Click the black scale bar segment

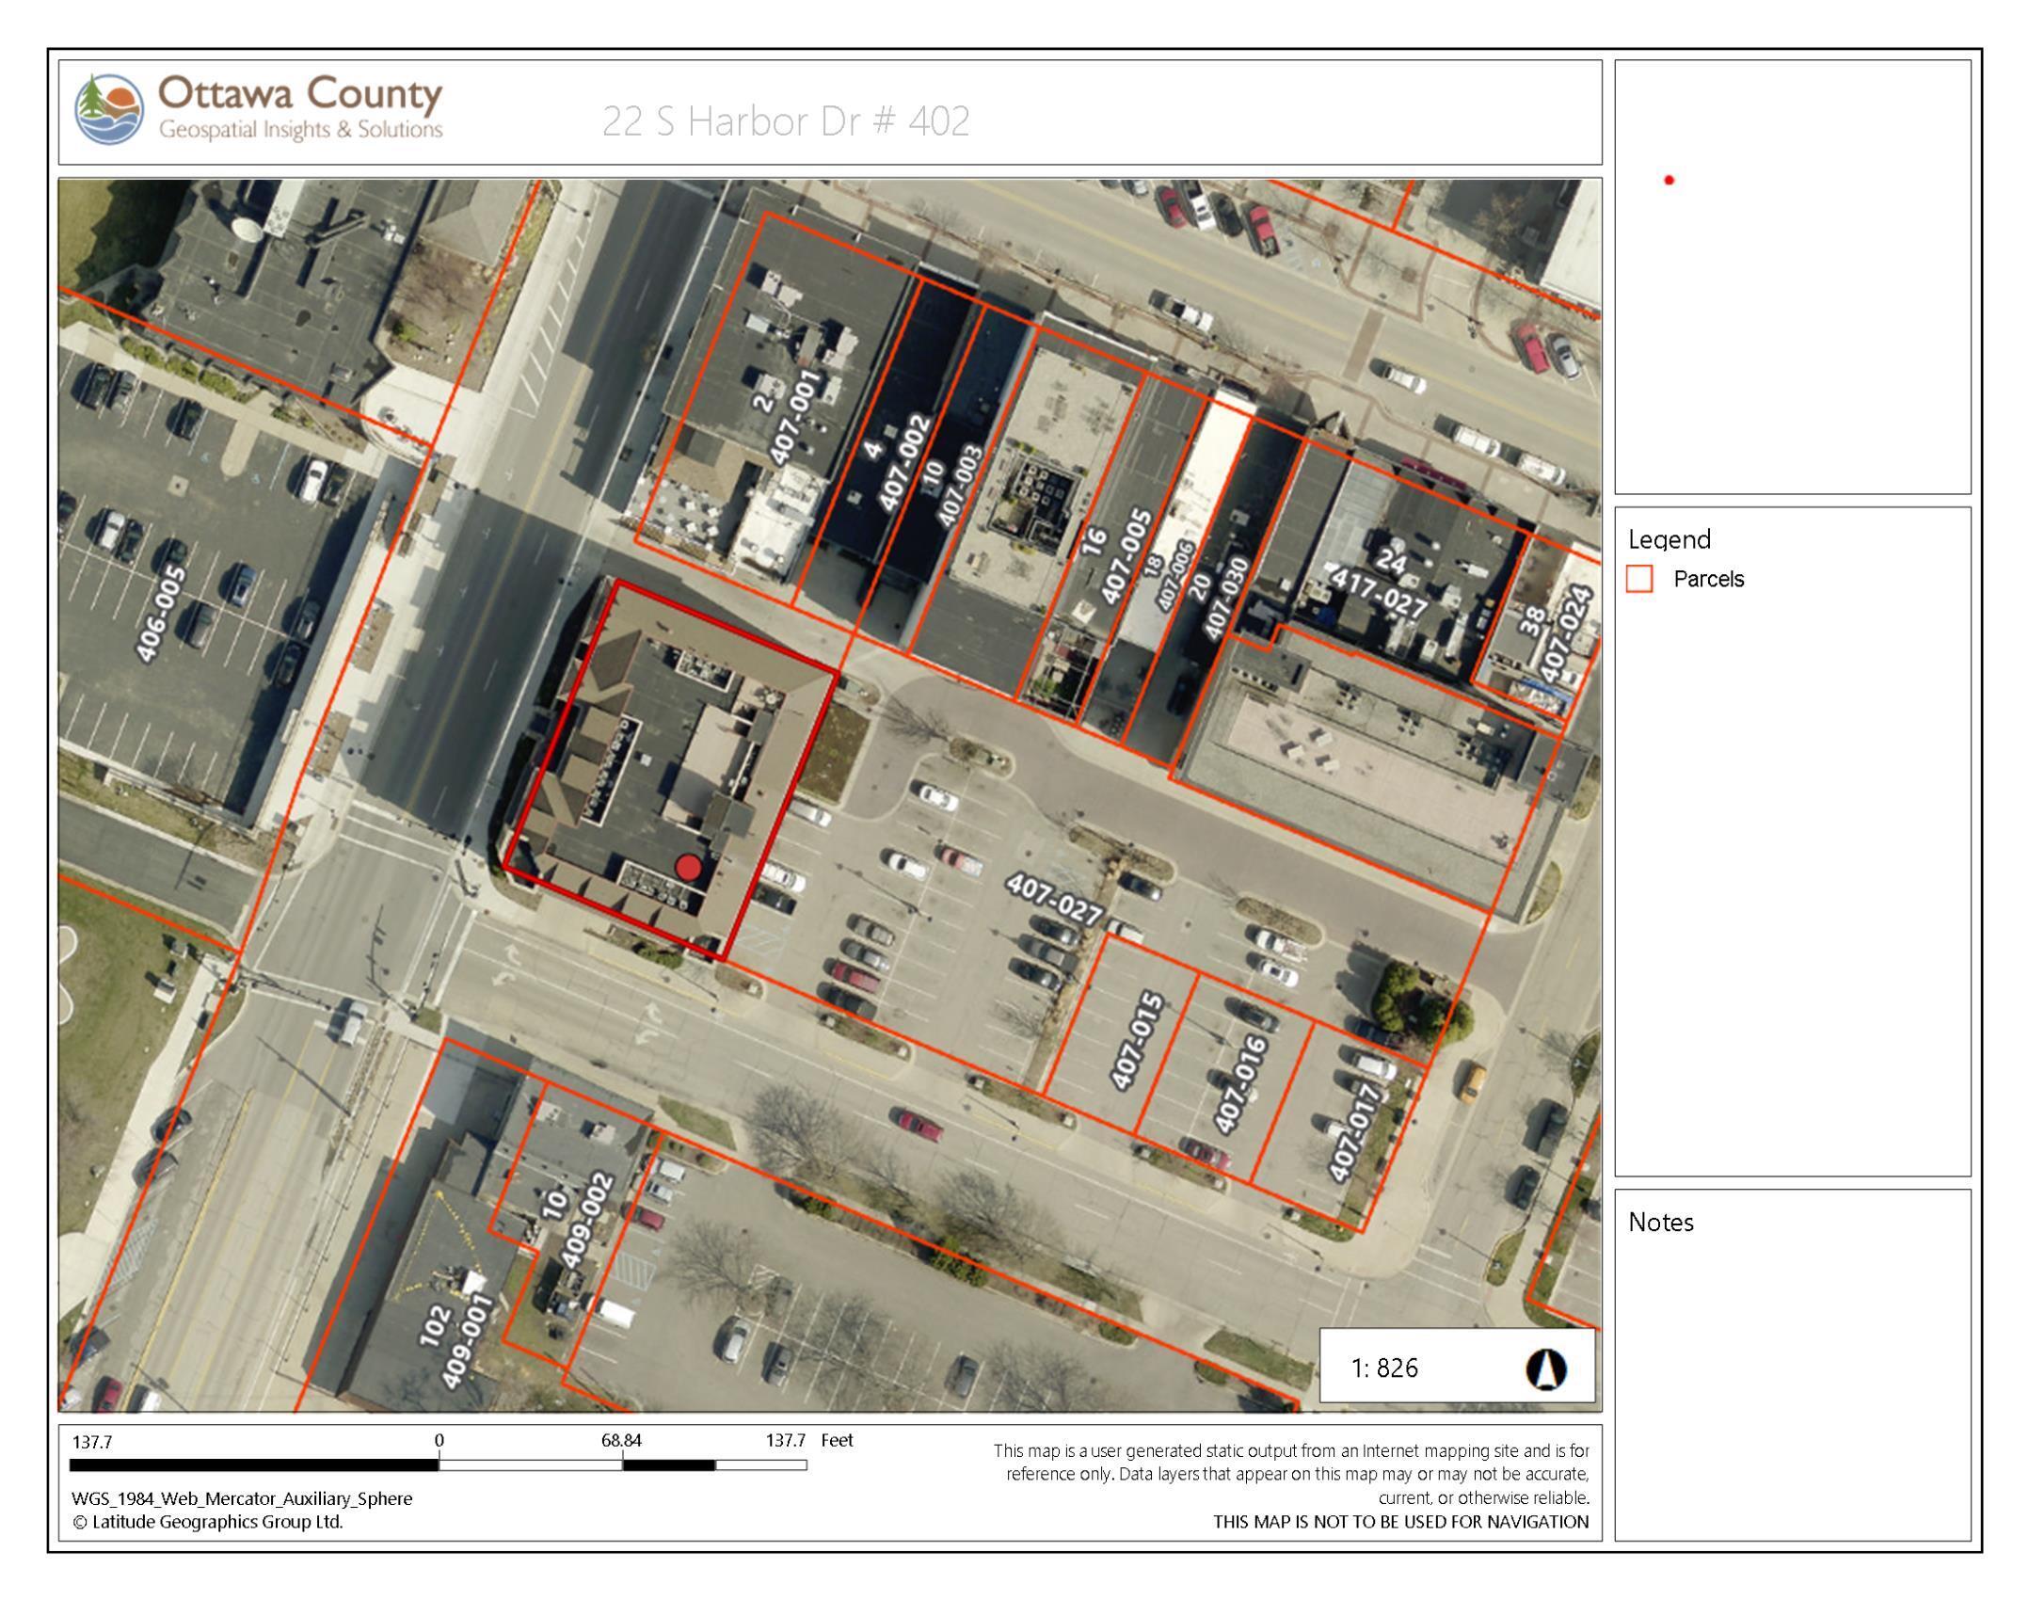254,1465
